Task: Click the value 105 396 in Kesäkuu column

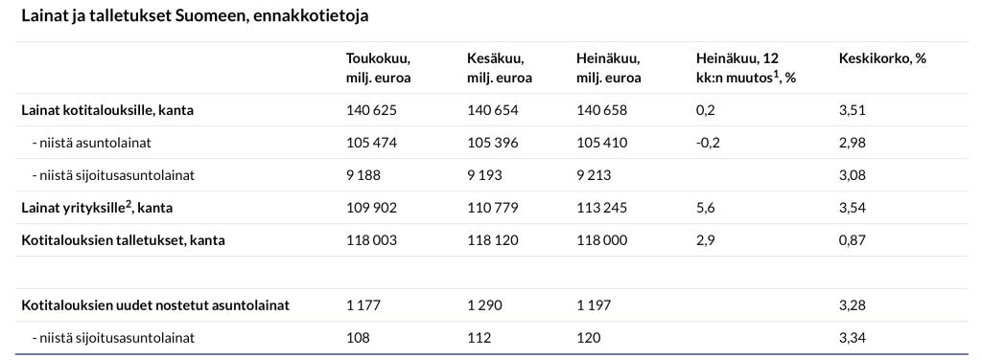Action: tap(493, 143)
